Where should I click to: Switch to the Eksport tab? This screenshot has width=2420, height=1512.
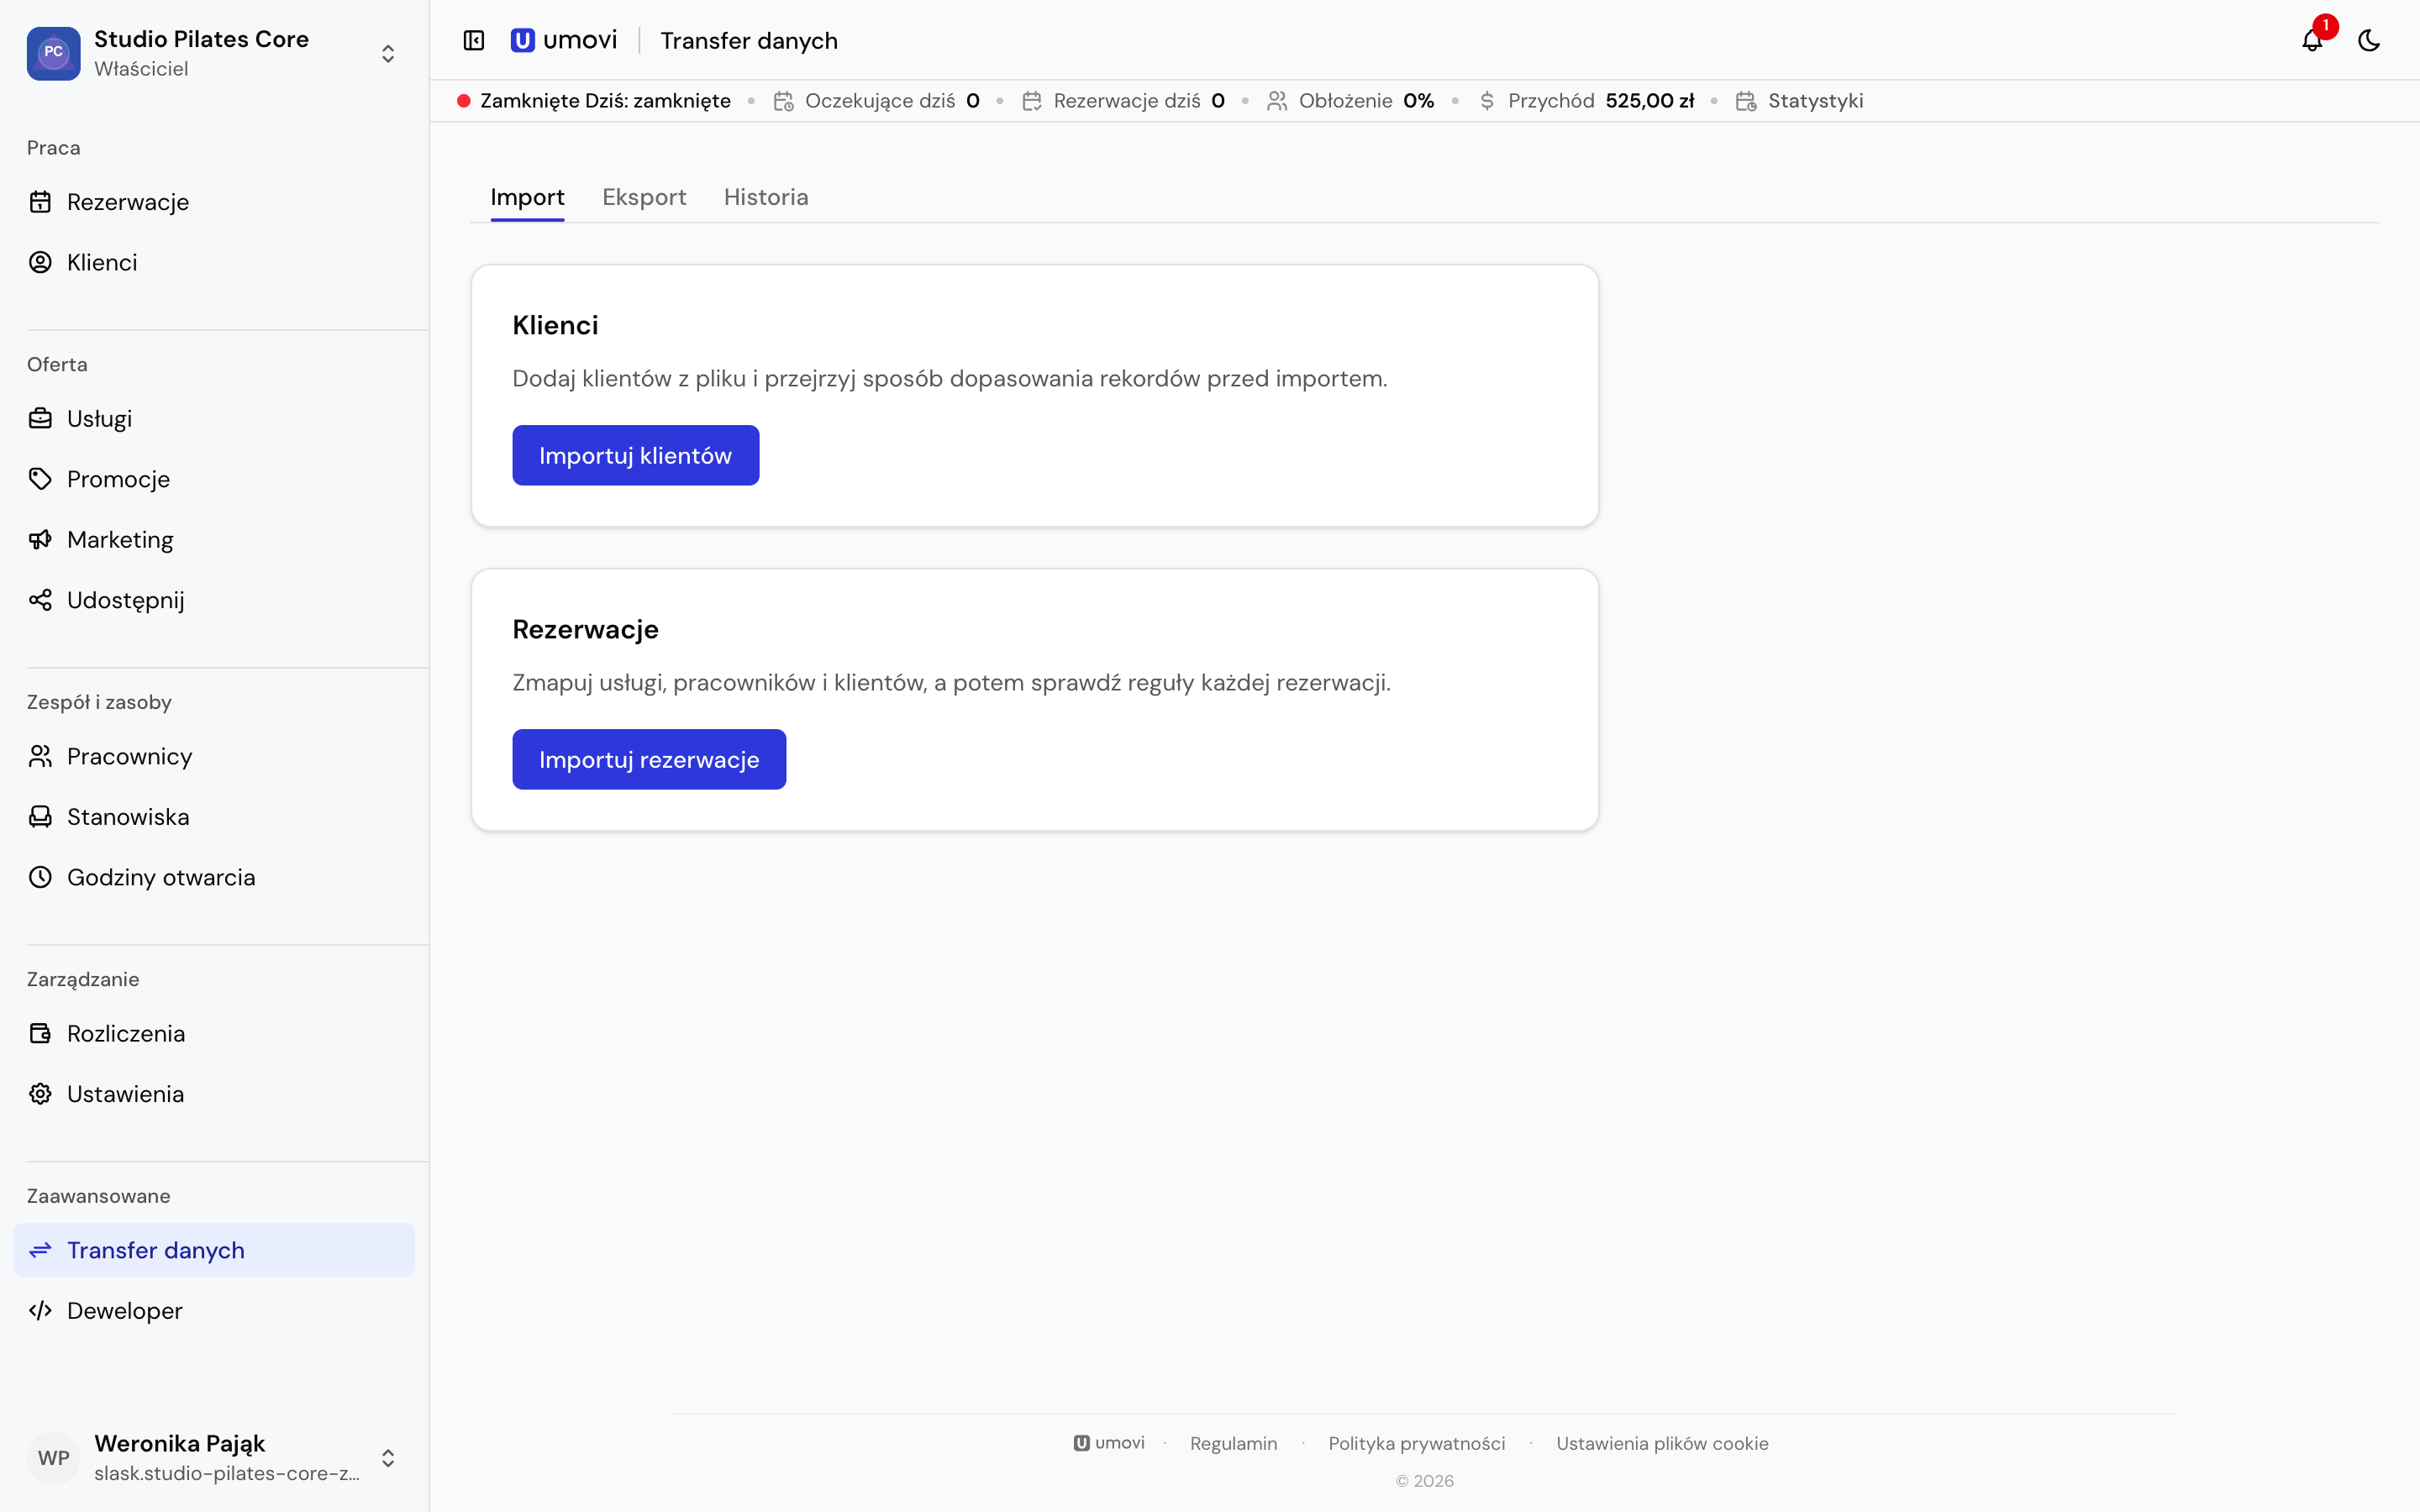644,197
